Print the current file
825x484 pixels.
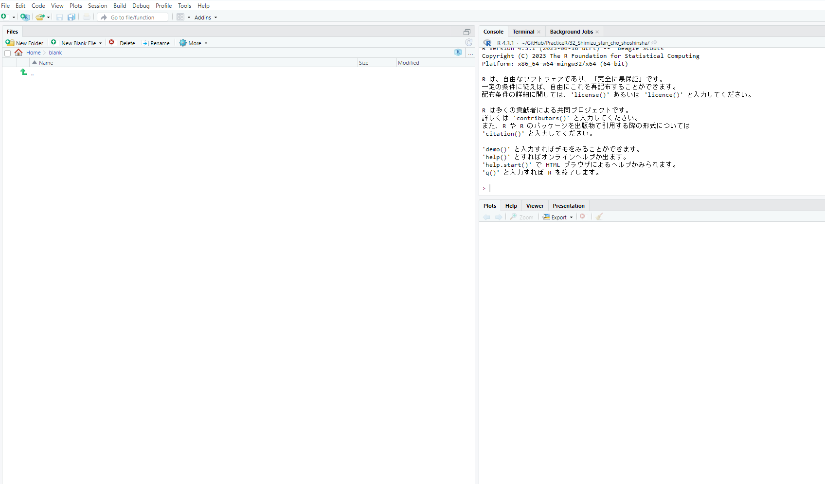point(86,17)
